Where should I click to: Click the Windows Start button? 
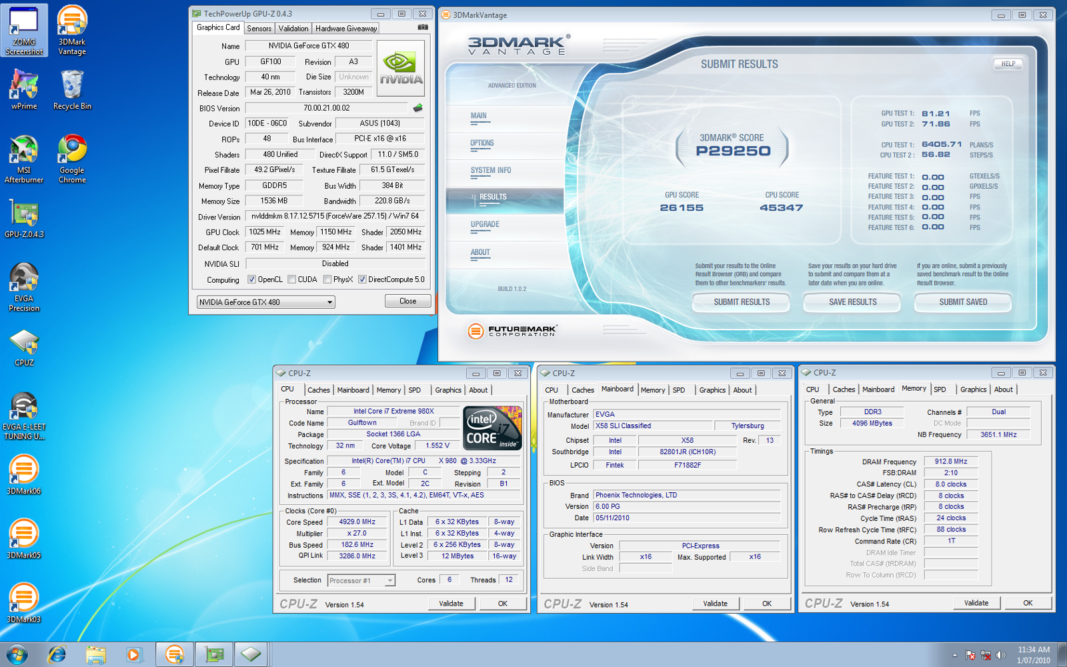pyautogui.click(x=17, y=654)
